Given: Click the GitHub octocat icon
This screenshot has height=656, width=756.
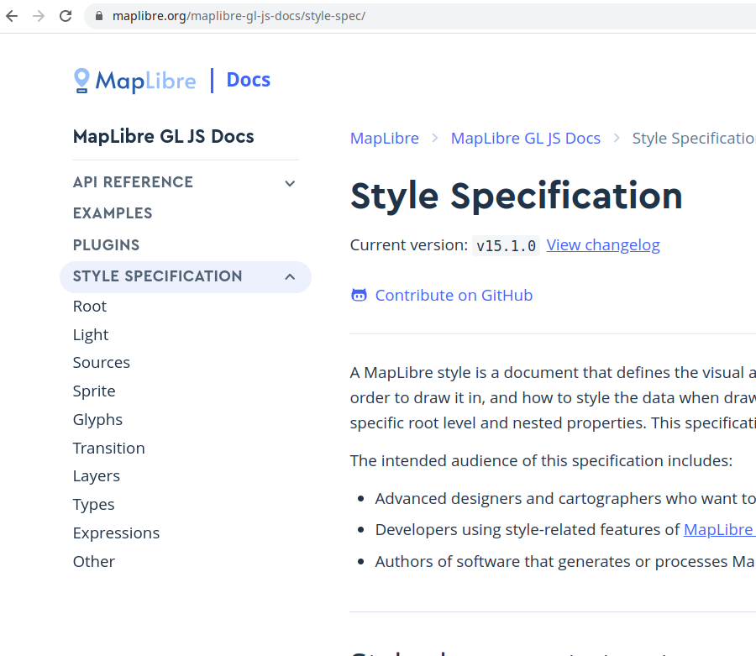Looking at the screenshot, I should 359,295.
